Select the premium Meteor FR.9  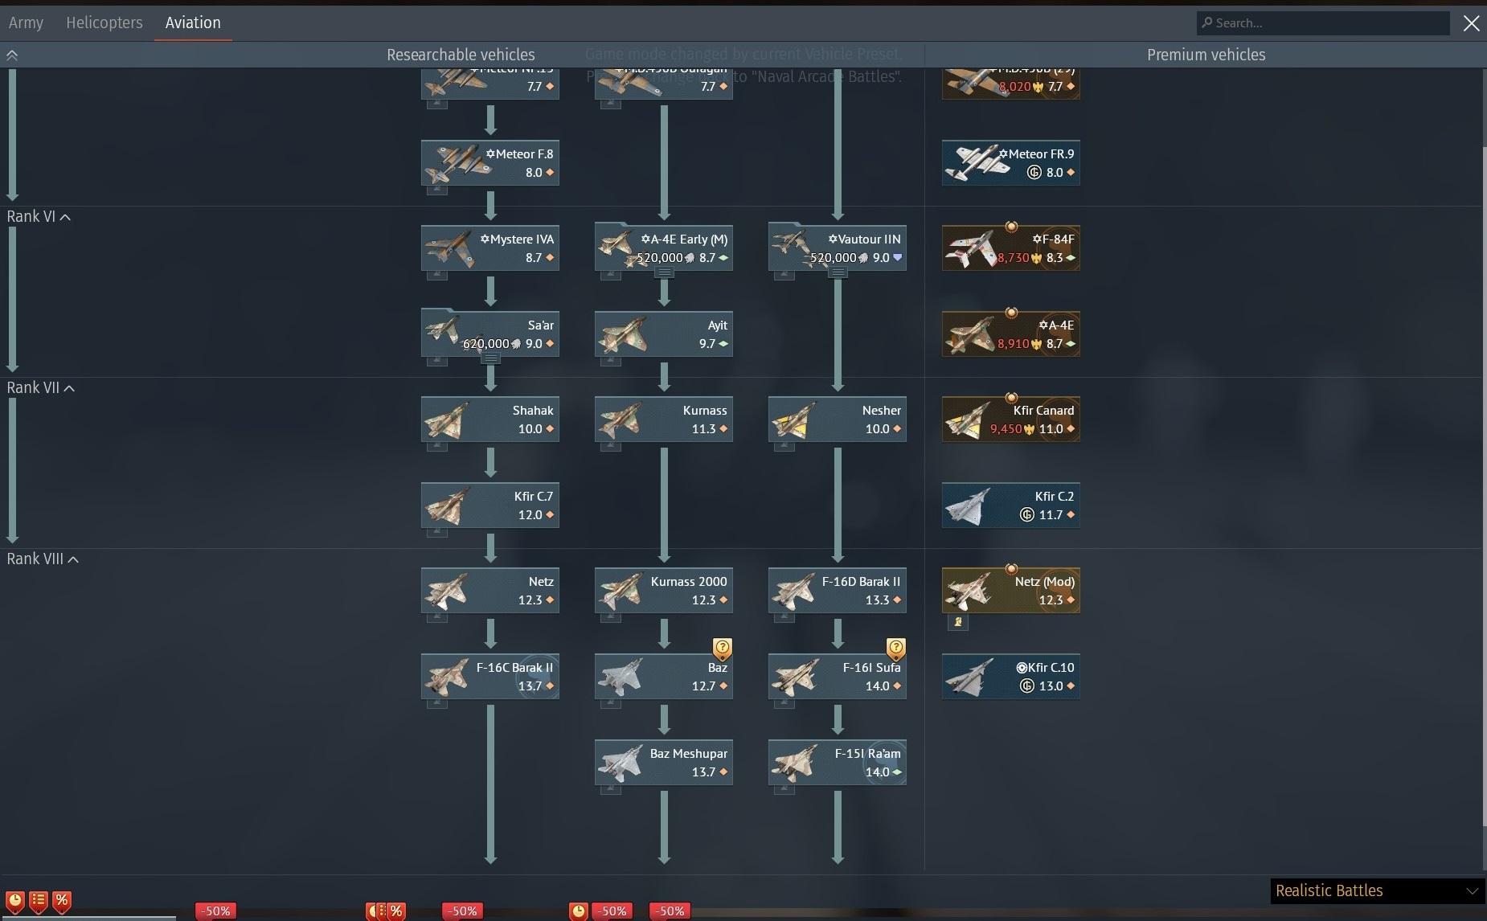(x=1011, y=163)
